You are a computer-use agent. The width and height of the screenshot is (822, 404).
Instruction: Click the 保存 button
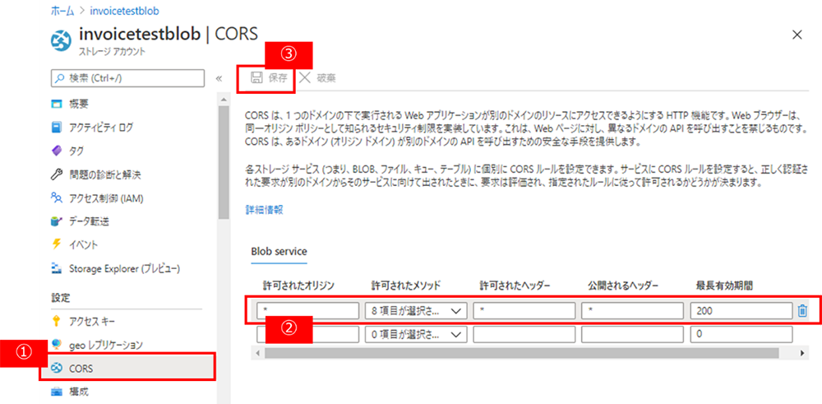(270, 78)
